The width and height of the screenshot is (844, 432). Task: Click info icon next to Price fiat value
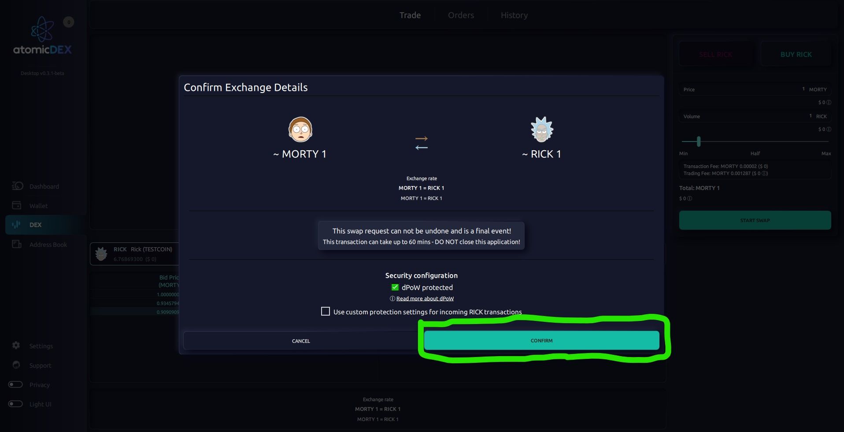(829, 102)
